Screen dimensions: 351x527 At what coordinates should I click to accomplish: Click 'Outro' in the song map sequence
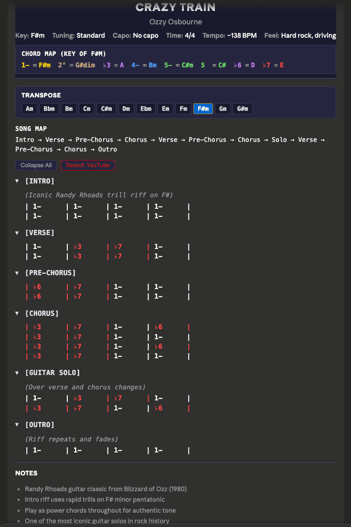pos(107,149)
